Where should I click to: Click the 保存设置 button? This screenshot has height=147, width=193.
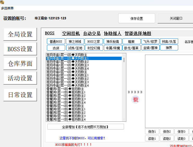tap(137, 18)
